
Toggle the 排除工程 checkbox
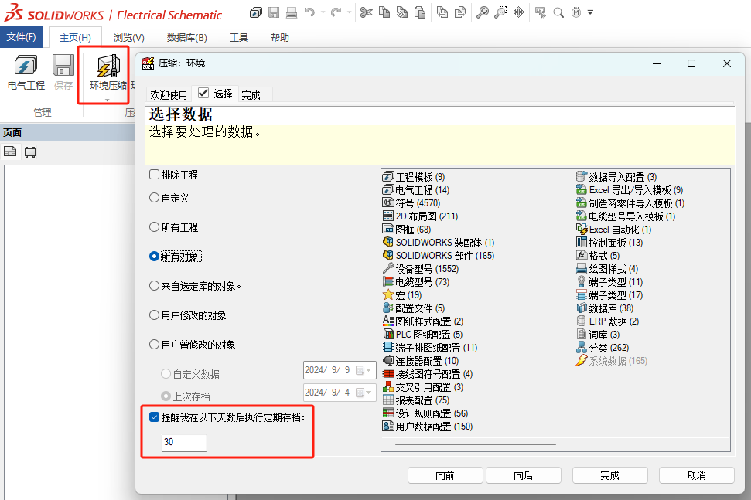153,173
